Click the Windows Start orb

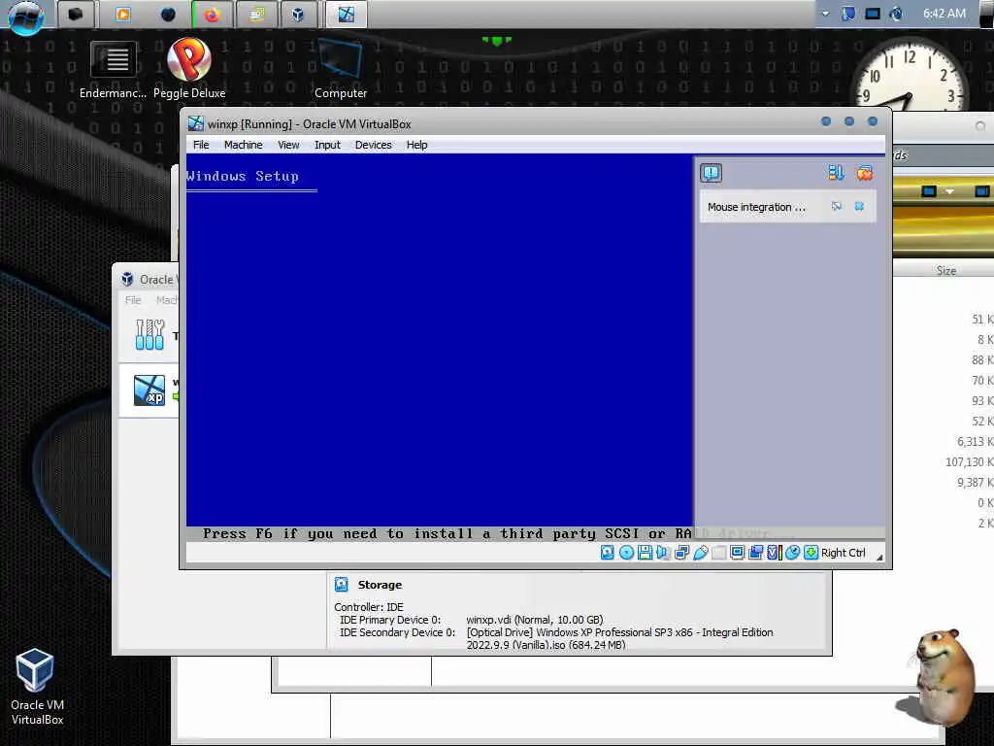(26, 16)
